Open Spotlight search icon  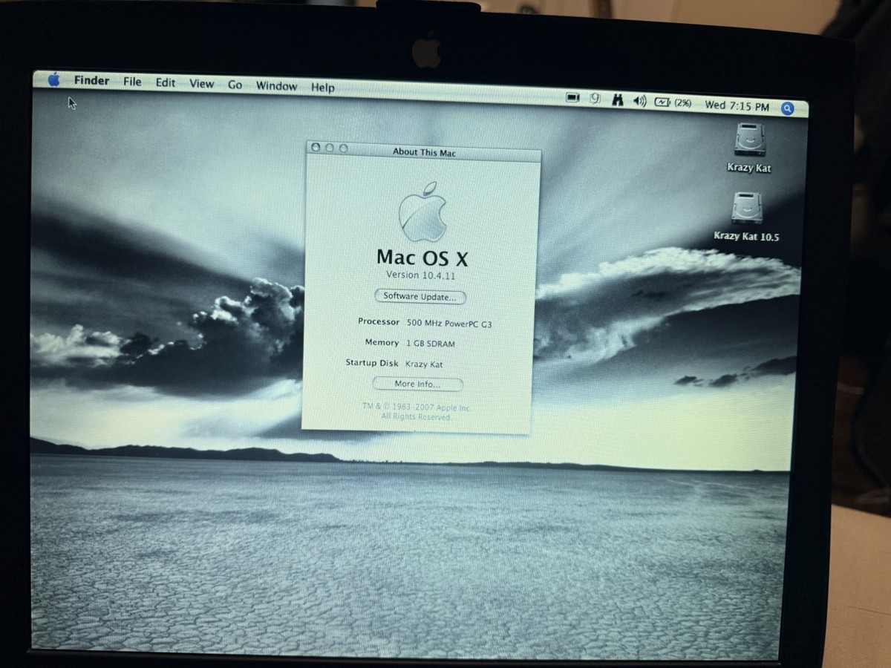788,108
